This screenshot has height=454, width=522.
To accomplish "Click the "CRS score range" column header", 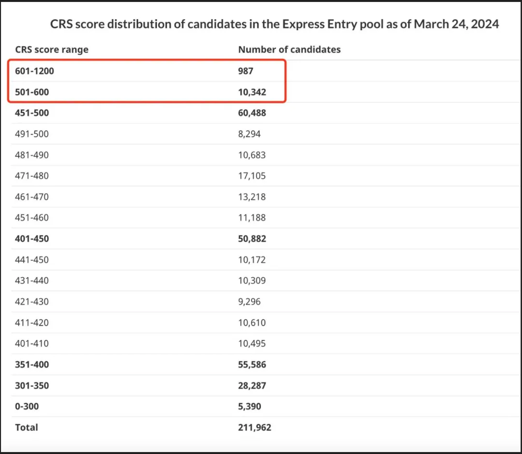I will pyautogui.click(x=52, y=49).
